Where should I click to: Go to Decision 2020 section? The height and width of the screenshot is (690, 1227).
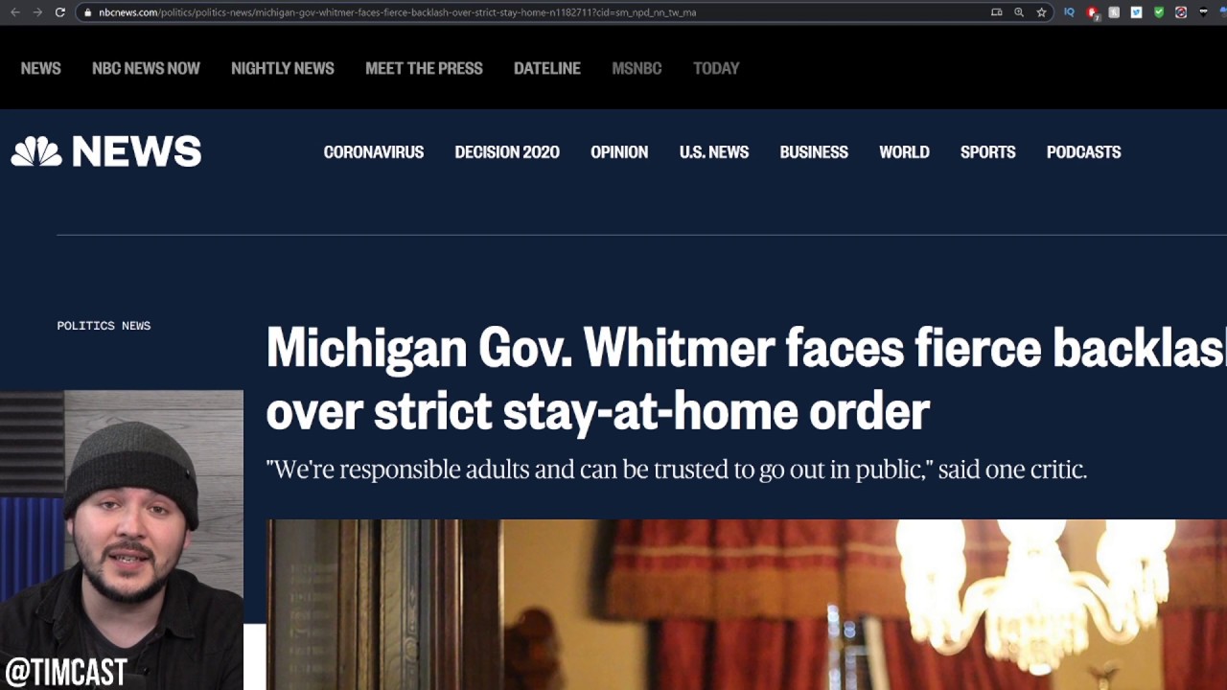[507, 152]
